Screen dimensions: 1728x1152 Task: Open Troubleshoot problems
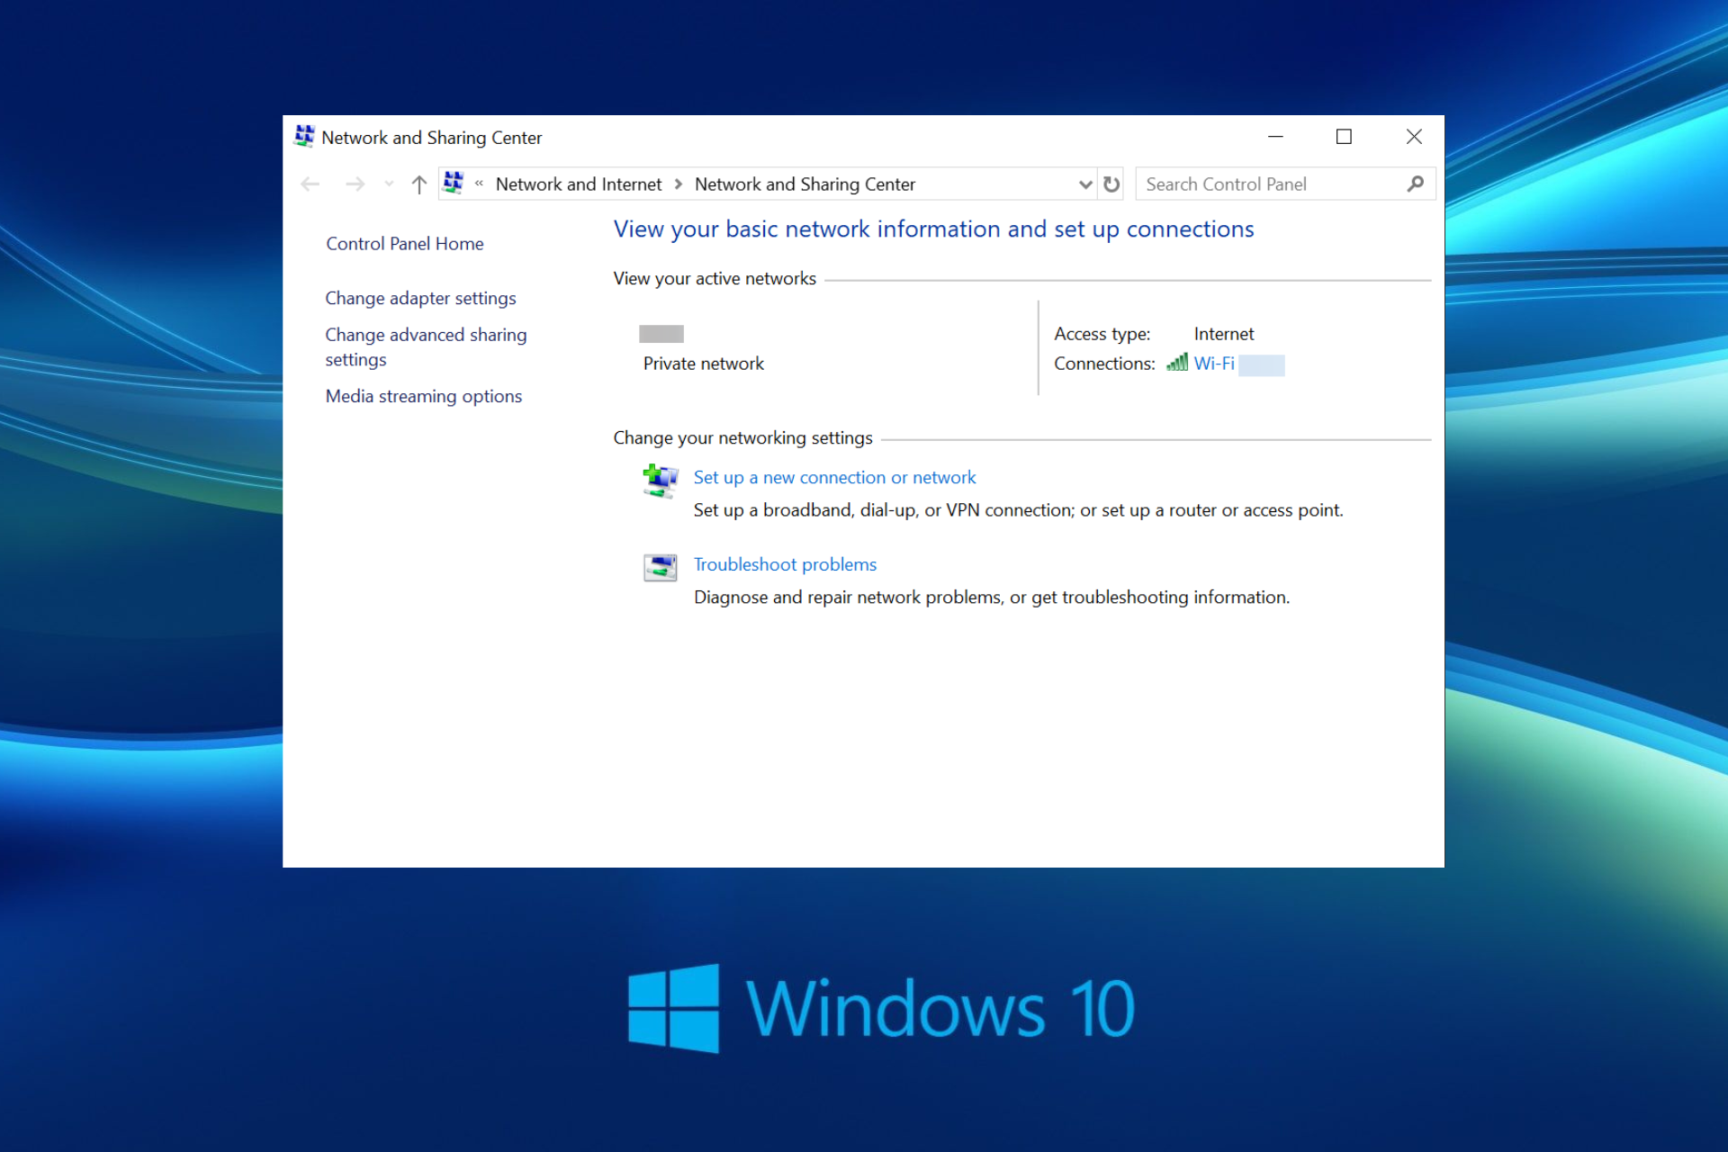[x=785, y=564]
